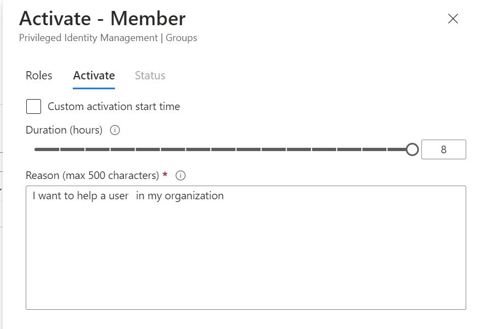This screenshot has width=481, height=329.
Task: Click the middle of the Duration slider track
Action: (223, 149)
